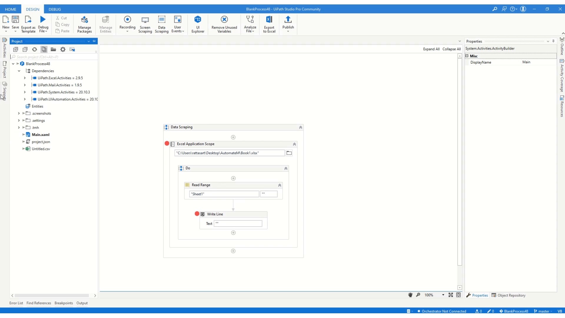
Task: Collapse the Do sequence
Action: pyautogui.click(x=286, y=168)
